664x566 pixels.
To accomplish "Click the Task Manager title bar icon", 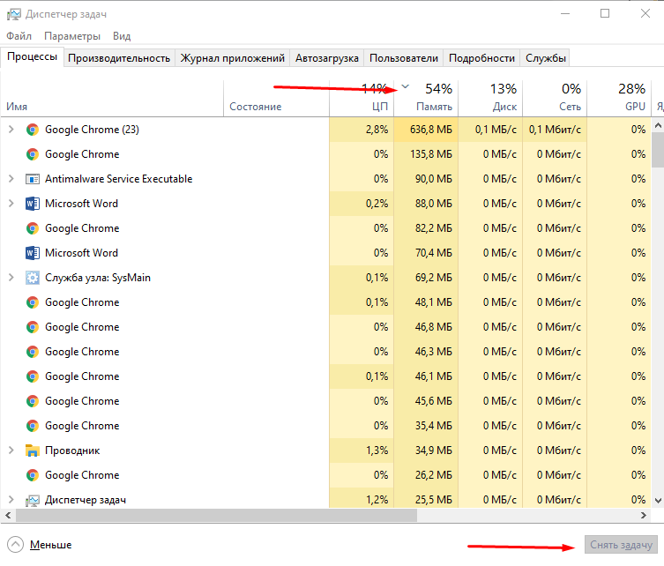I will pyautogui.click(x=13, y=14).
